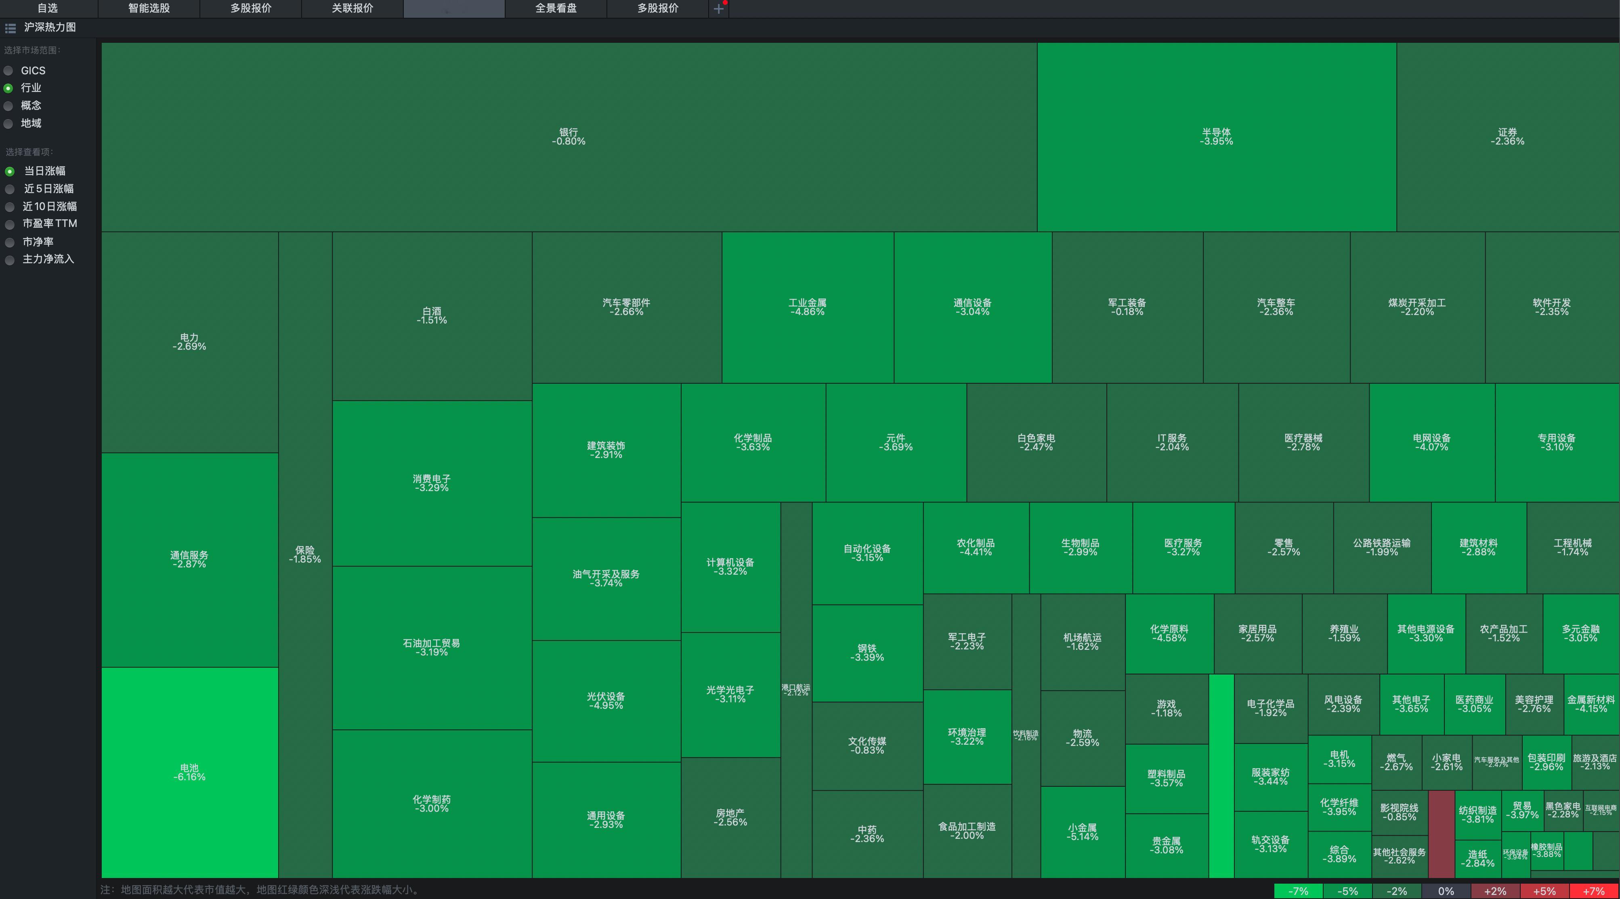Click the 0% gray legend swatch
The width and height of the screenshot is (1620, 899).
coord(1446,891)
